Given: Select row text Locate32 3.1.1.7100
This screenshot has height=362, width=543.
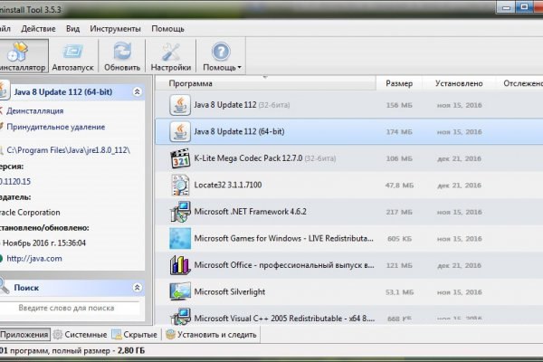Looking at the screenshot, I should pyautogui.click(x=227, y=185).
